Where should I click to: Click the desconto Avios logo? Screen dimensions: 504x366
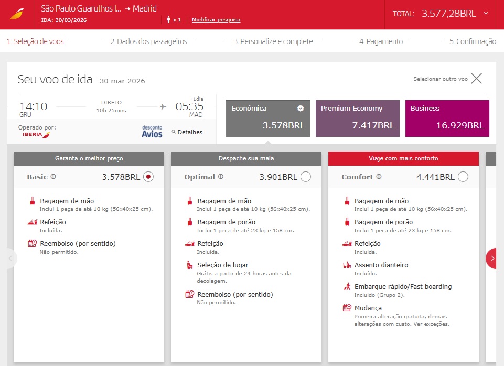(x=152, y=132)
